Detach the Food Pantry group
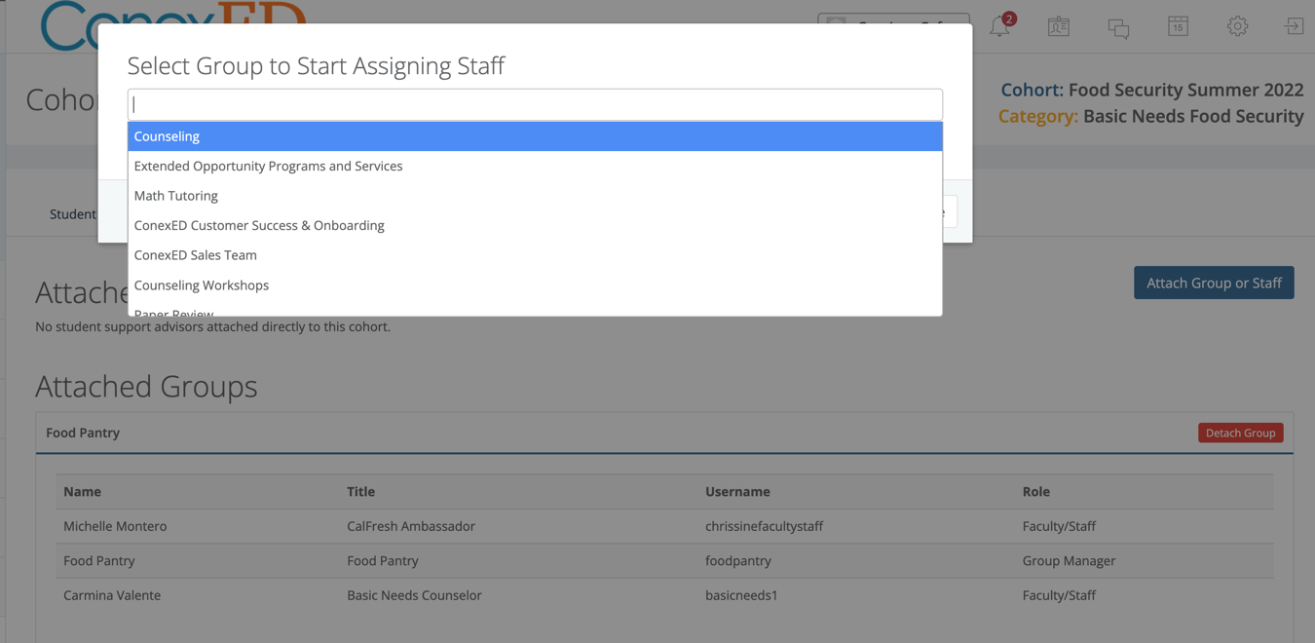Image resolution: width=1315 pixels, height=643 pixels. [x=1240, y=432]
